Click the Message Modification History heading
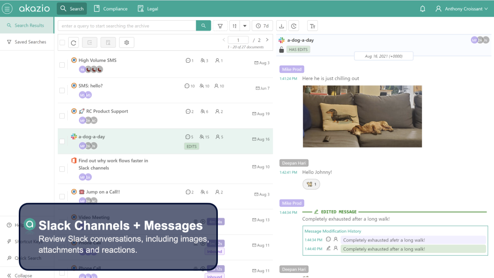 [332, 231]
